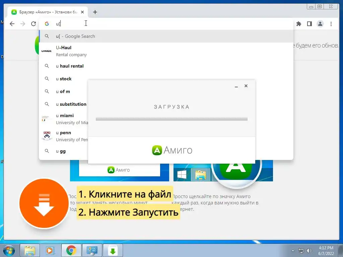Viewport: 343px width, 257px height.
Task: Switch to Chrome in the taskbar
Action: tap(71, 250)
